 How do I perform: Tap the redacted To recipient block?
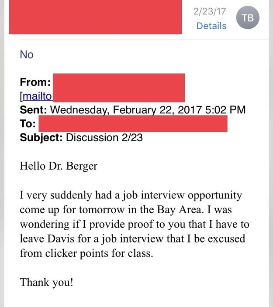coord(133,123)
